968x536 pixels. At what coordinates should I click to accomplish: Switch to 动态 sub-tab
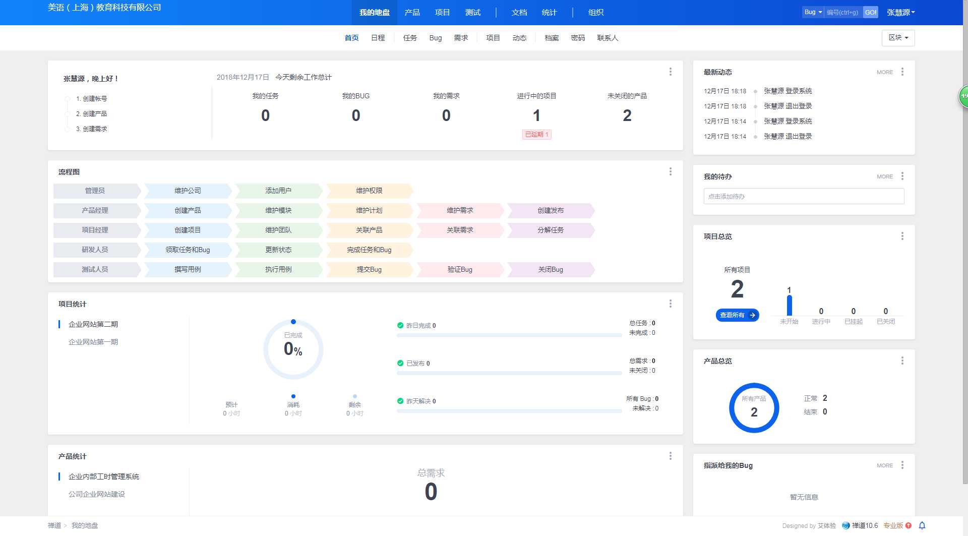coord(519,38)
